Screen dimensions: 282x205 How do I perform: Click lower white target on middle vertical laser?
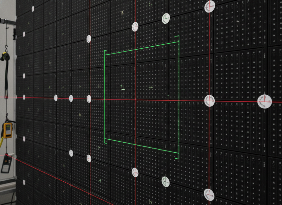(x=135, y=172)
